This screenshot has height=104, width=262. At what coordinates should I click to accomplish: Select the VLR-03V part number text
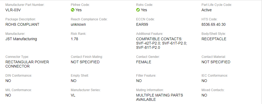click(x=13, y=10)
